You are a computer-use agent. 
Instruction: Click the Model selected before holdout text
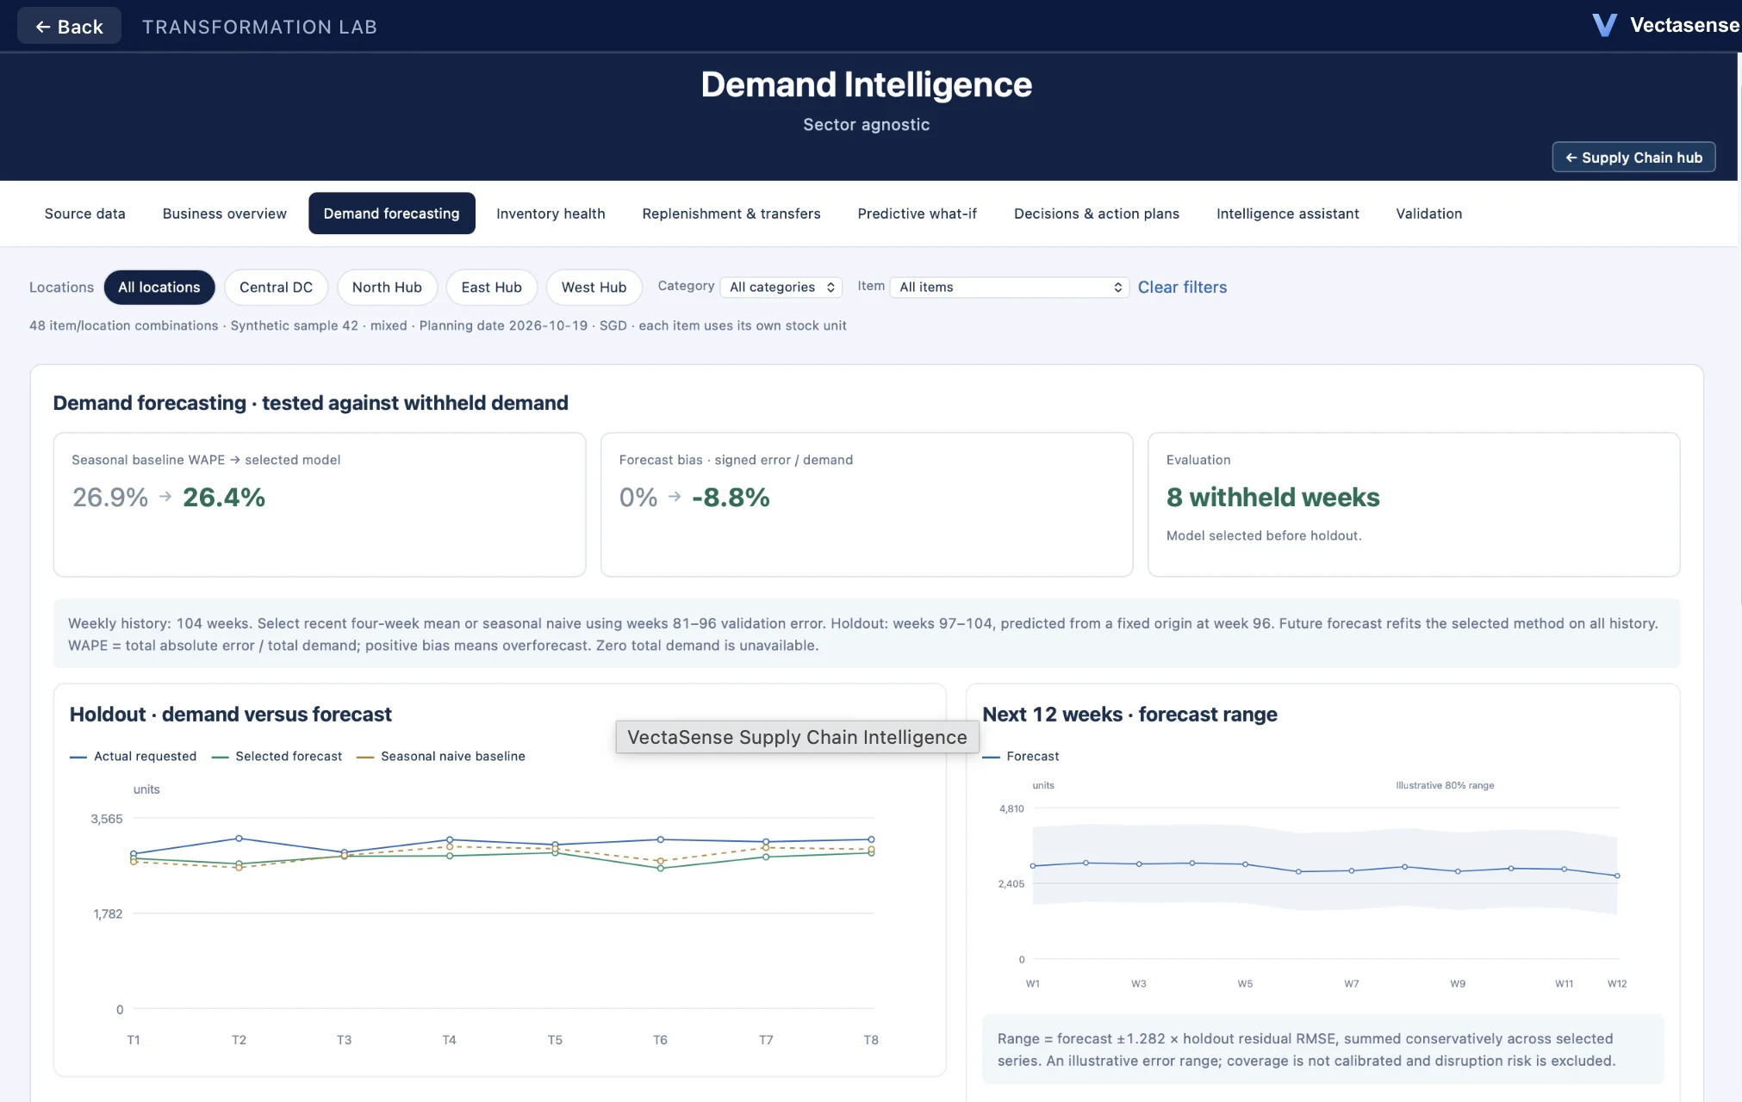tap(1264, 536)
